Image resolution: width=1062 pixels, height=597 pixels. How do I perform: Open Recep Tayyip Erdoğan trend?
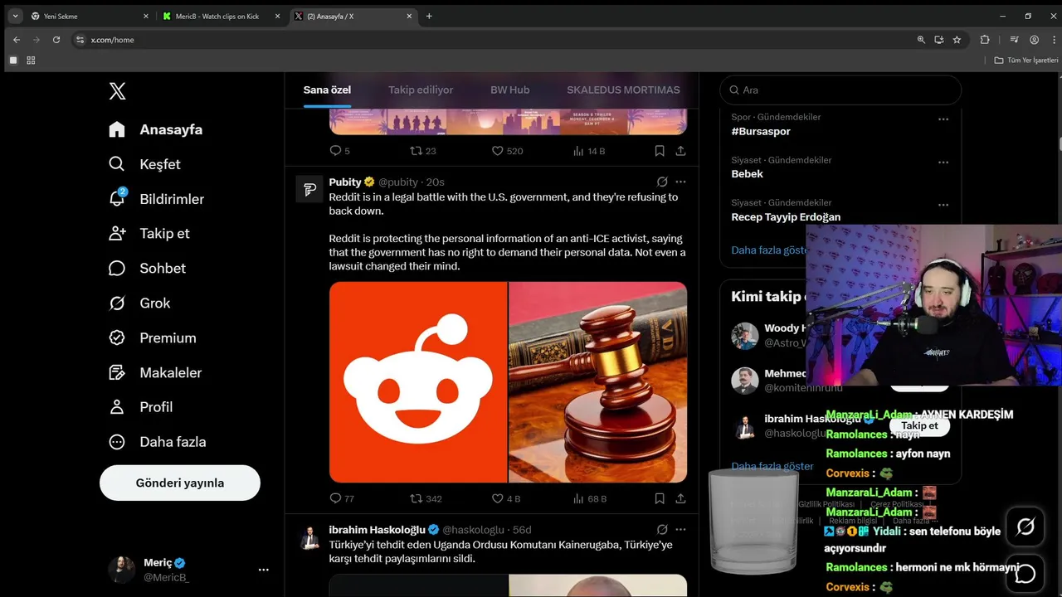[786, 216]
